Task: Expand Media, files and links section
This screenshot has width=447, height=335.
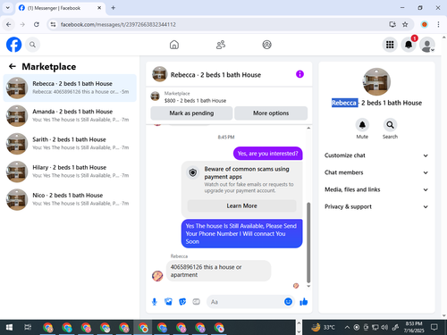Action: 376,189
